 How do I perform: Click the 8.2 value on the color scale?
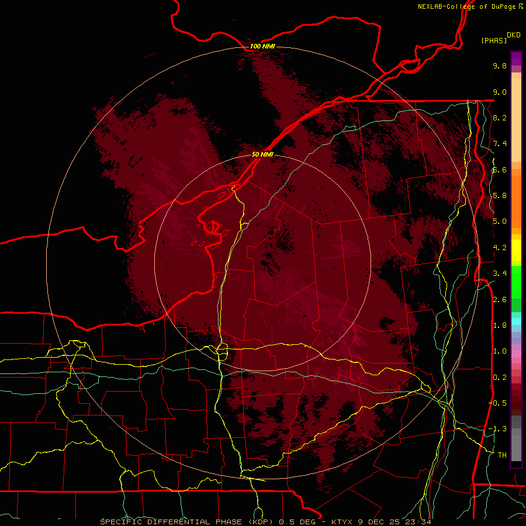(x=500, y=117)
